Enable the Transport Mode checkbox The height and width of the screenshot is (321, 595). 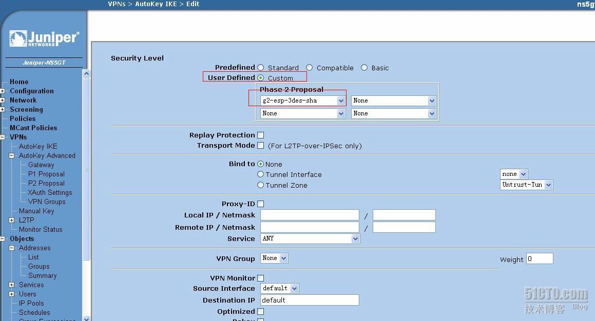261,146
